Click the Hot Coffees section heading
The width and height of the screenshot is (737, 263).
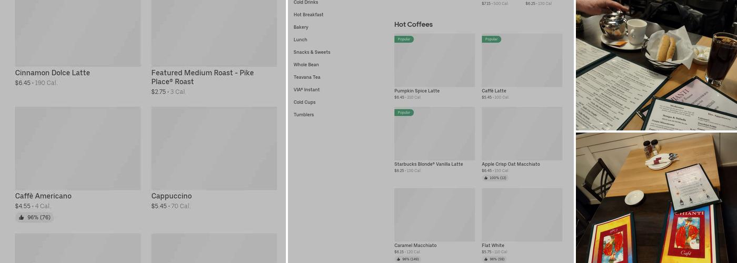point(413,25)
